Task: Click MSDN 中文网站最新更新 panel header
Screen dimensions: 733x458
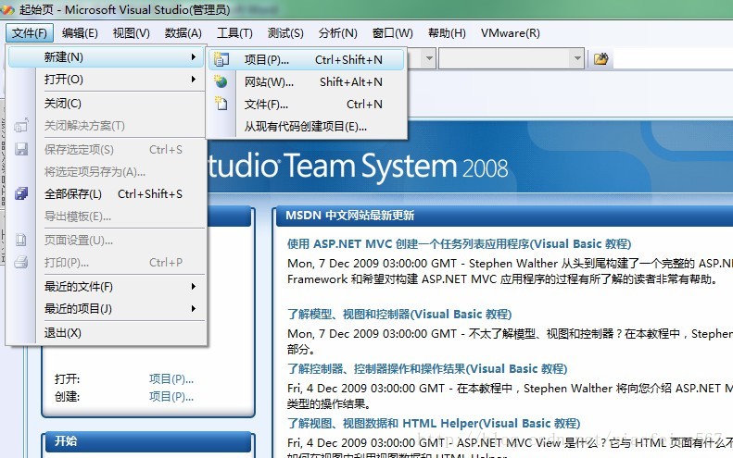Action: (x=505, y=216)
